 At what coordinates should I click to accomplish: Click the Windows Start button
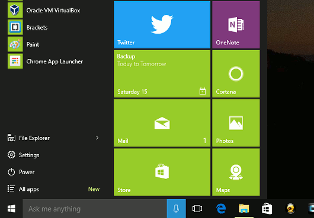pyautogui.click(x=11, y=209)
